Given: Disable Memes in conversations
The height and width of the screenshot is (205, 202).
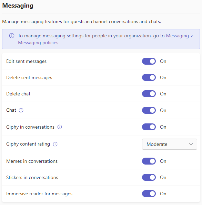Looking at the screenshot, I should click(x=149, y=161).
